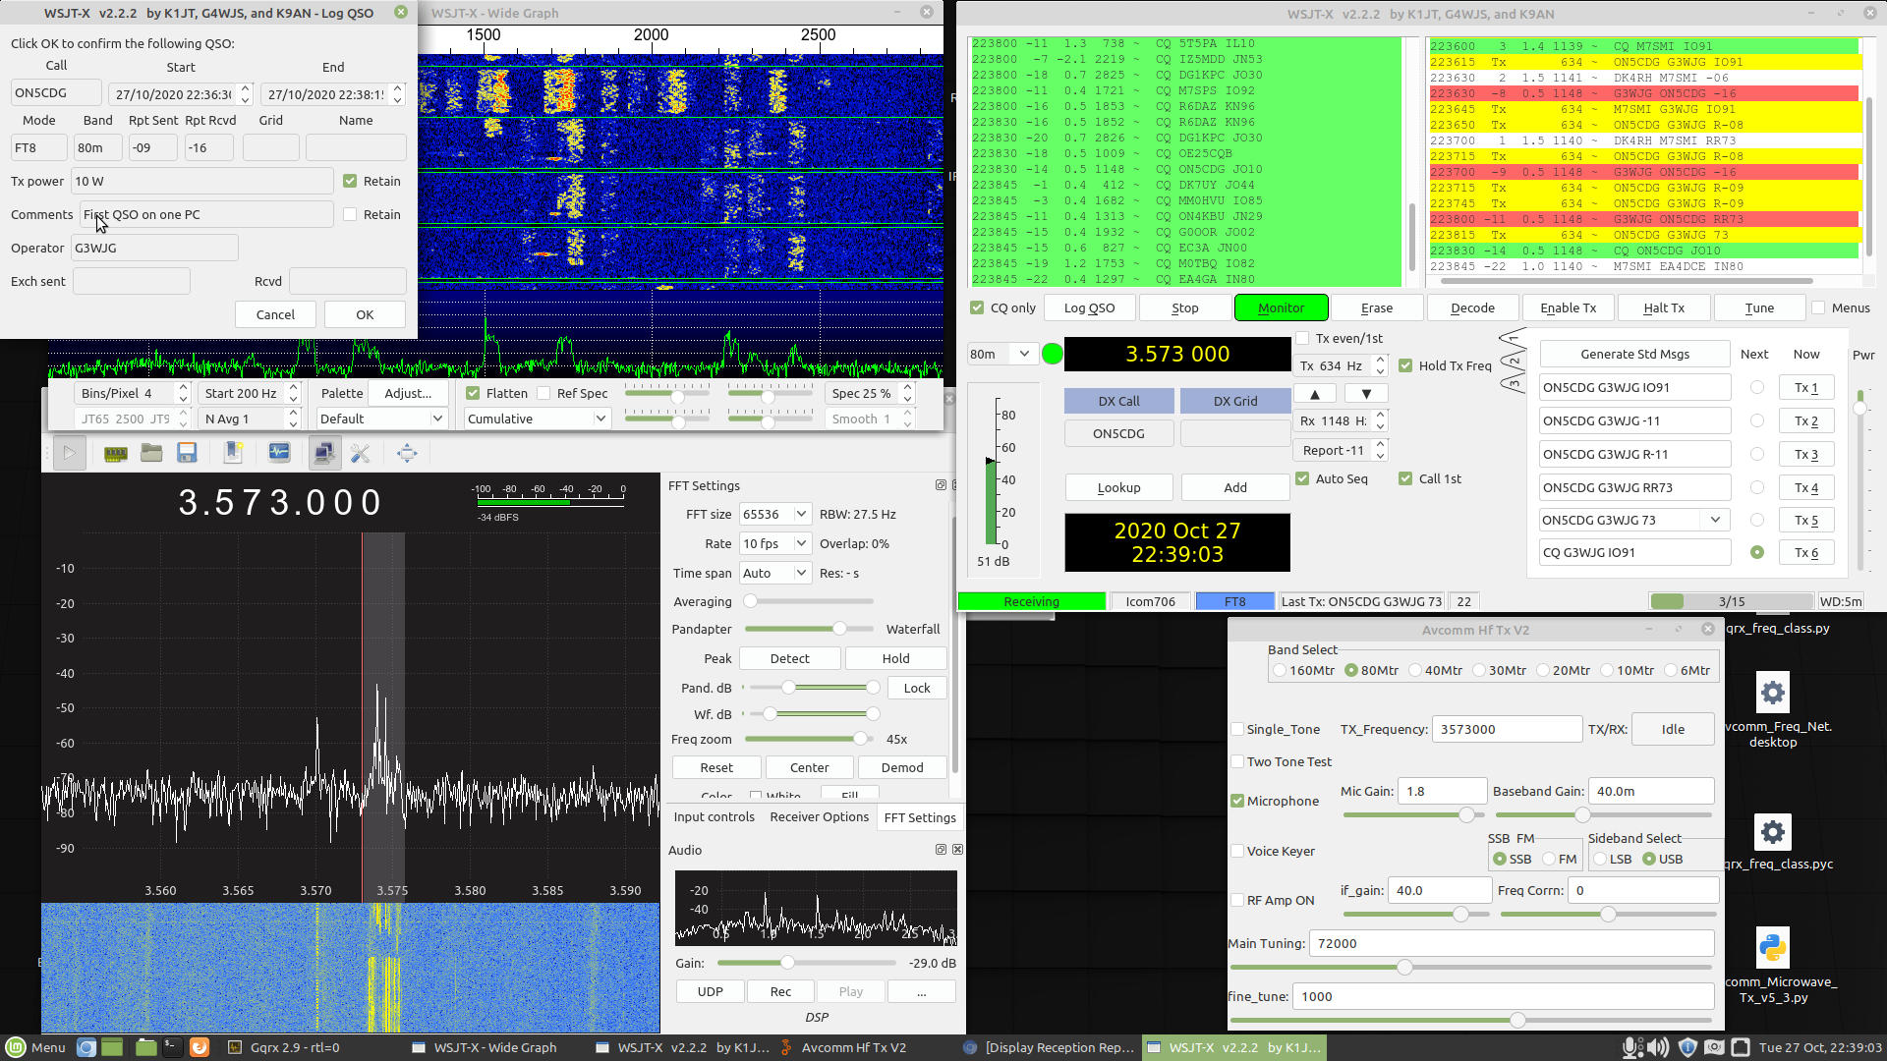Screen dimensions: 1887x1061
Task: Open Gqrx I/O device configuration icon
Action: point(116,453)
